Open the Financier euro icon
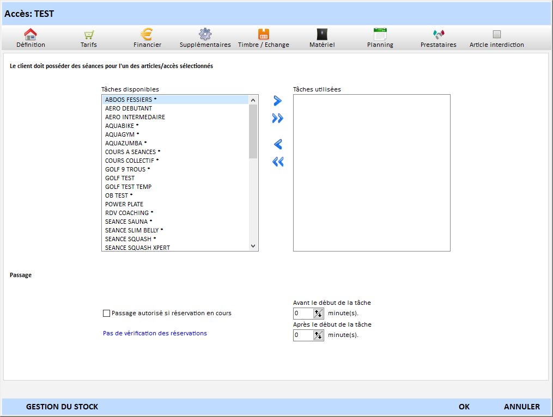 click(147, 35)
